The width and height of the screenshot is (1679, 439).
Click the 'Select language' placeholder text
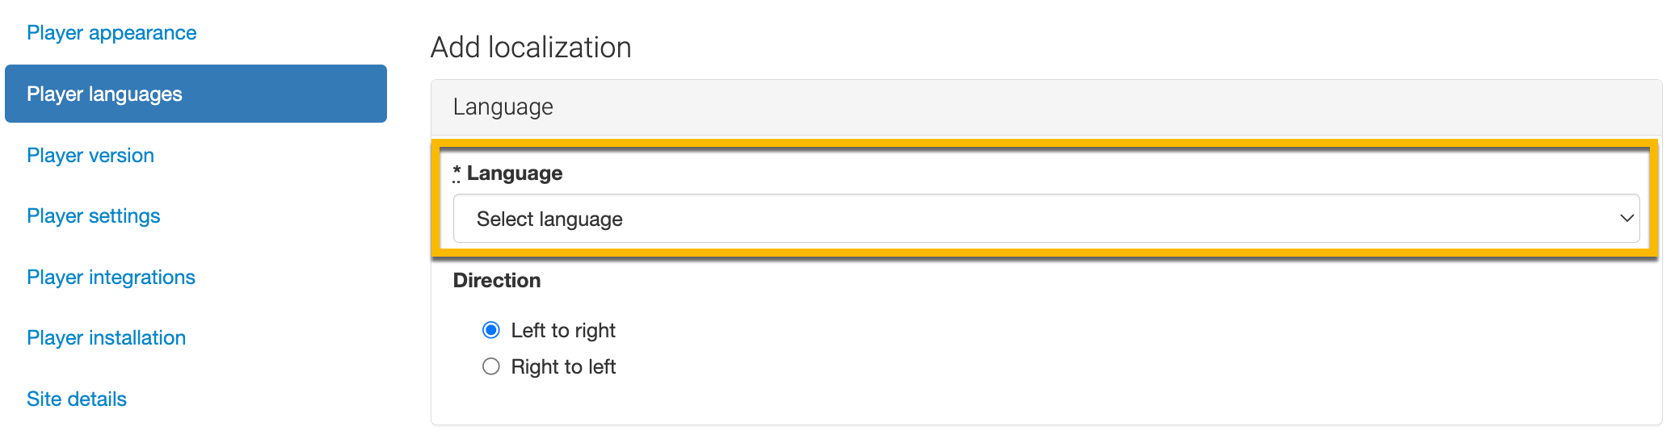549,219
